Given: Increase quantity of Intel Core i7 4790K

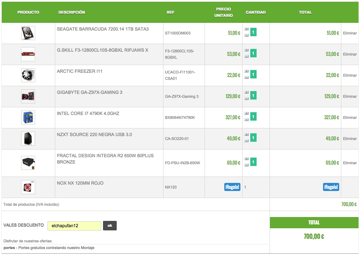Looking at the screenshot, I should [246, 114].
